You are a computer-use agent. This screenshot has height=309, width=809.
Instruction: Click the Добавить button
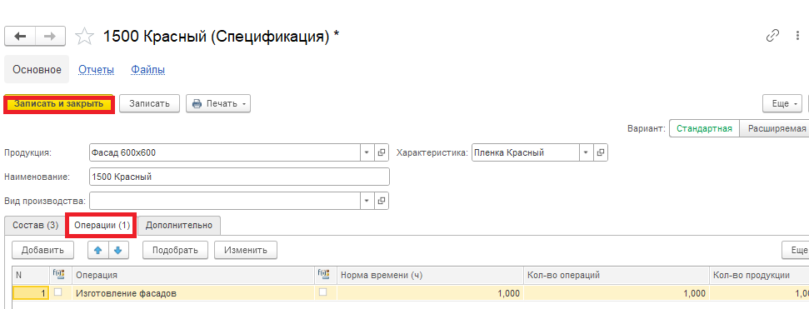click(42, 250)
